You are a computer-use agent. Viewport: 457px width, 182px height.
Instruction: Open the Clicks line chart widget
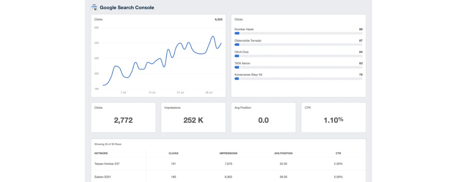(x=158, y=56)
